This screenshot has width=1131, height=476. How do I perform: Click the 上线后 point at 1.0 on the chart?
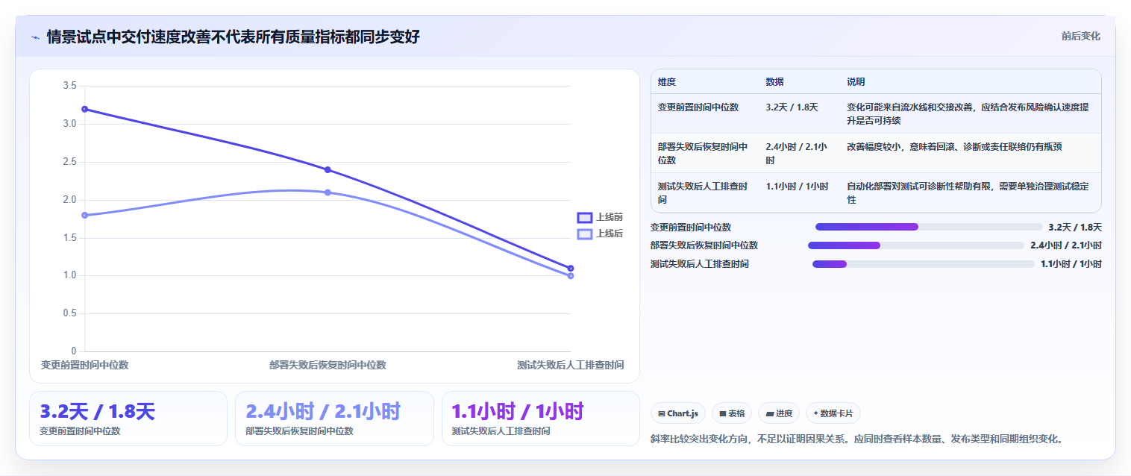(x=571, y=276)
